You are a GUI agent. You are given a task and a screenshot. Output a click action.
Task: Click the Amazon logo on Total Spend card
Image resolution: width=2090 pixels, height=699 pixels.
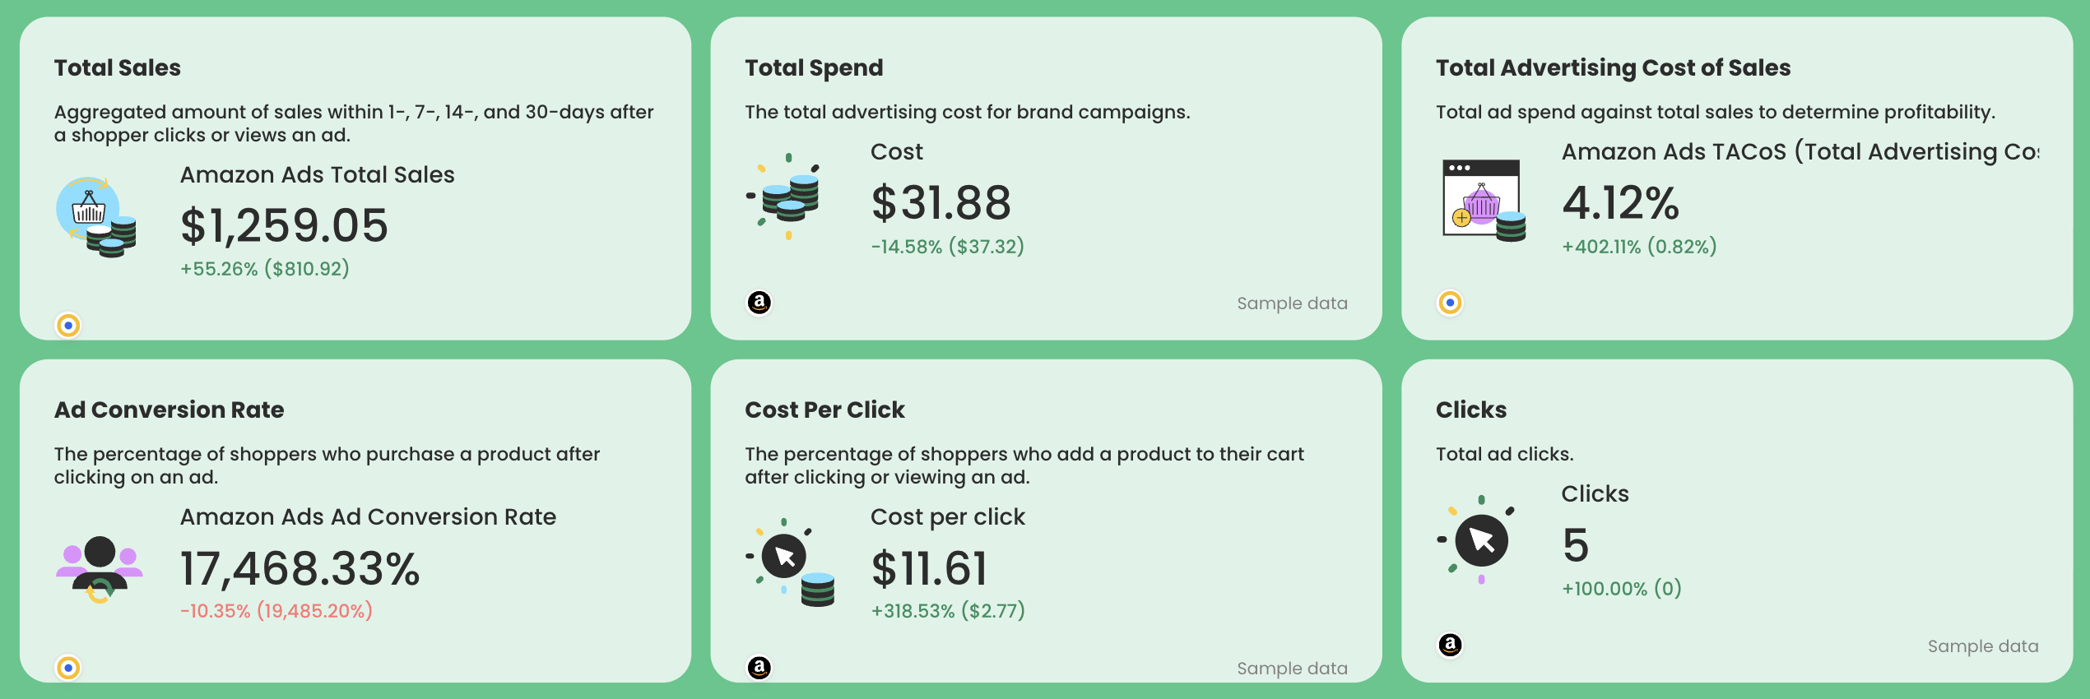759,302
